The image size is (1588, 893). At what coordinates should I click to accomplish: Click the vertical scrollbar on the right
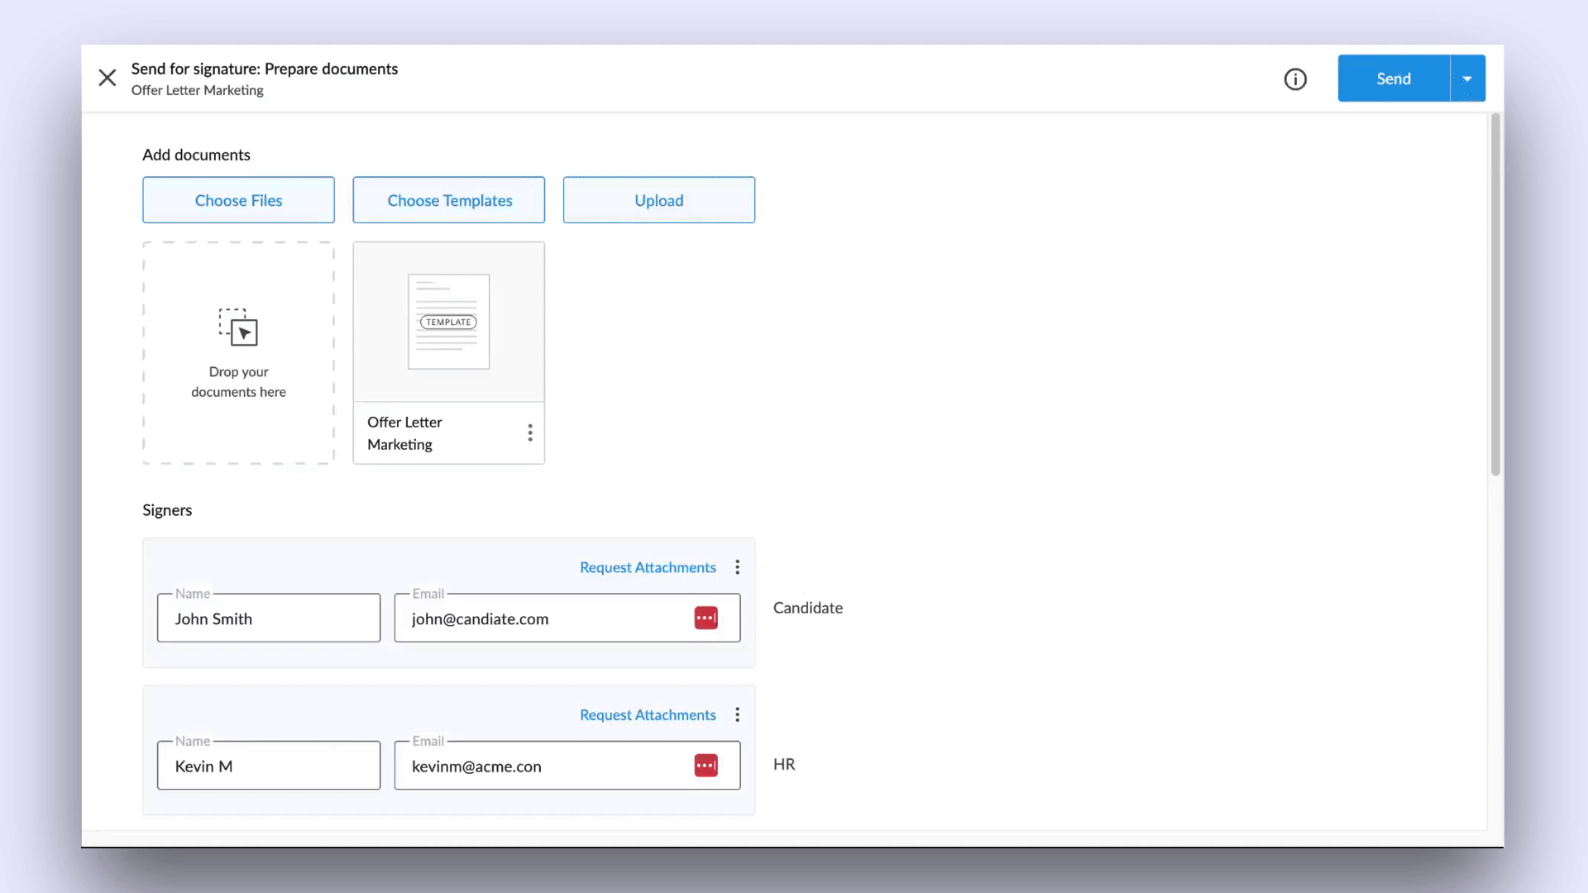point(1495,294)
